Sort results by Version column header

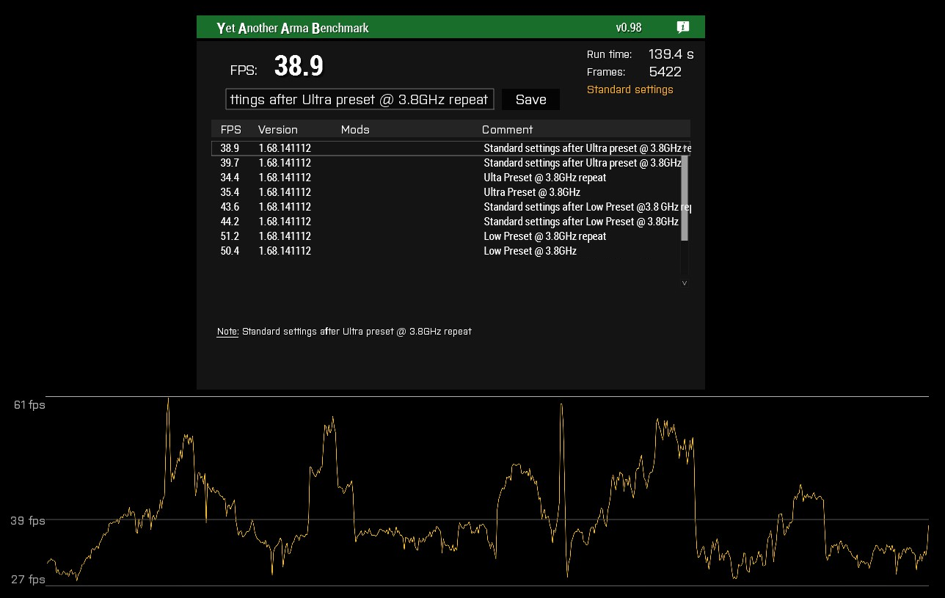tap(278, 130)
